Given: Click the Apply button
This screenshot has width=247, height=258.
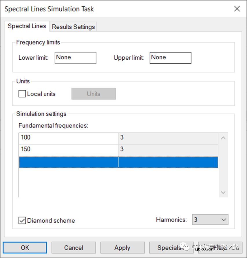Looking at the screenshot, I should coord(122,248).
